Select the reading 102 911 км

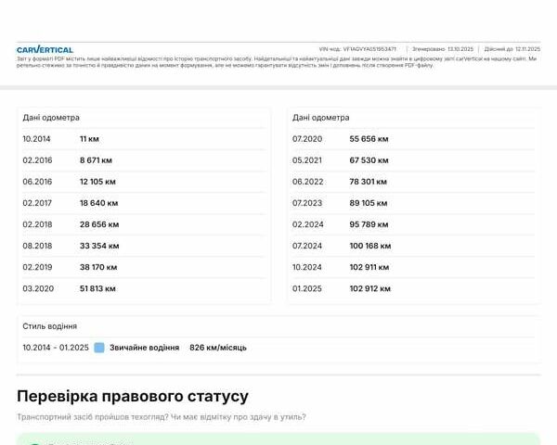coord(369,267)
